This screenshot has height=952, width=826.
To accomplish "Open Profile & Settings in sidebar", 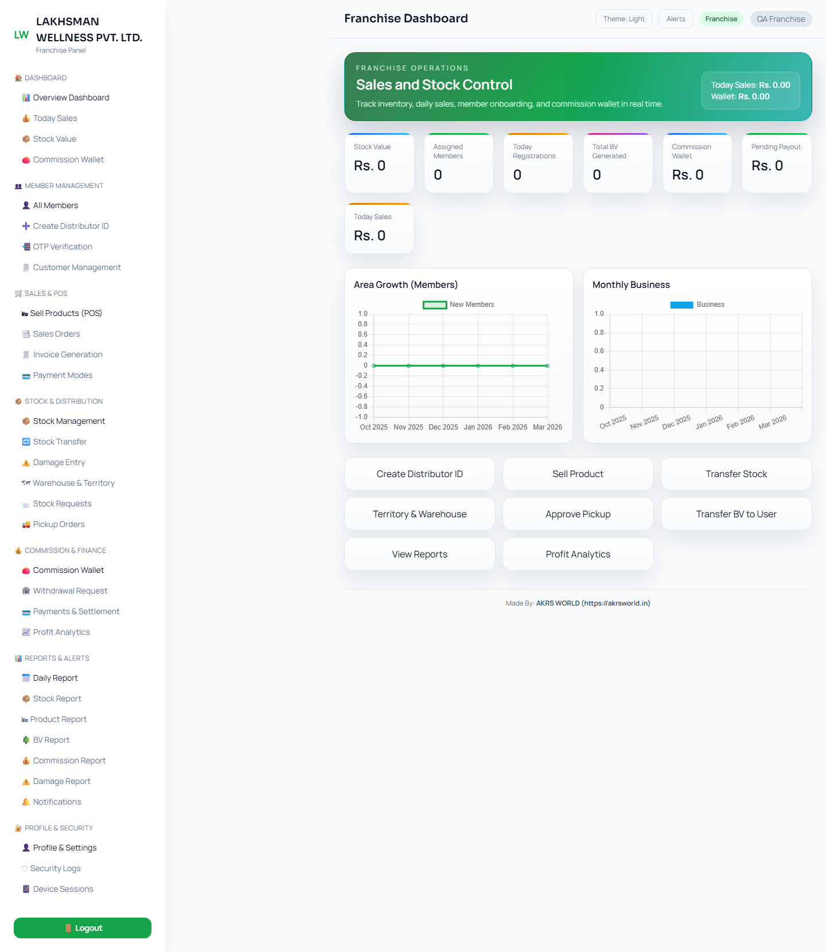I will click(x=64, y=848).
